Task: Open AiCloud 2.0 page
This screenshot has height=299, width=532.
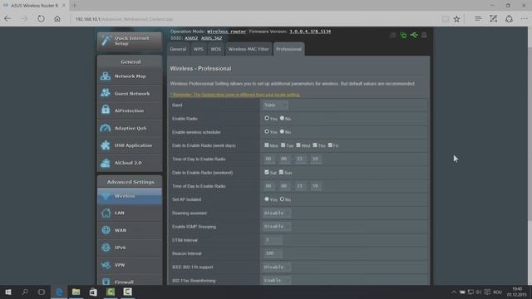Action: pos(130,163)
